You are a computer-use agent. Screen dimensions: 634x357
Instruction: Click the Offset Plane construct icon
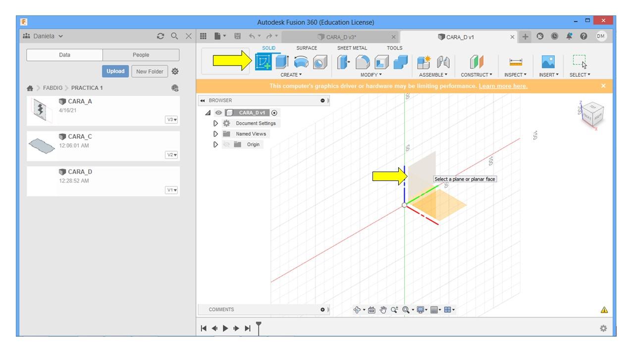coord(476,62)
